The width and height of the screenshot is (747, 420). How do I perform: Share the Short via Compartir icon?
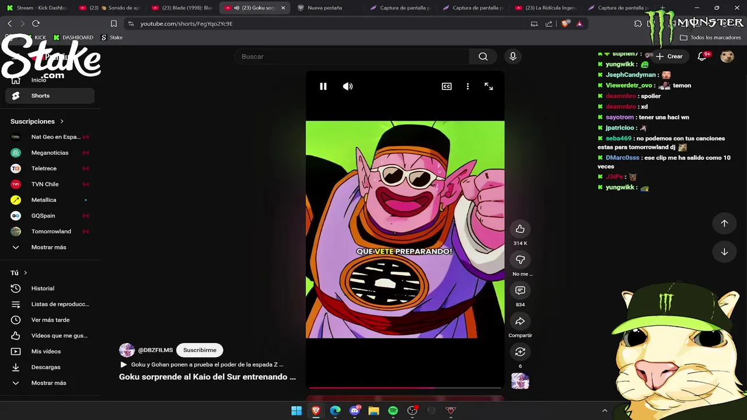[x=520, y=321]
